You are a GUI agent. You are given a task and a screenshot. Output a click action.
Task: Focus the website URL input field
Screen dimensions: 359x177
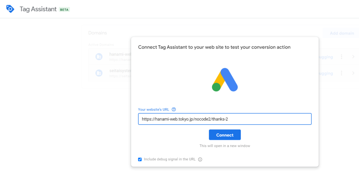tap(225, 119)
